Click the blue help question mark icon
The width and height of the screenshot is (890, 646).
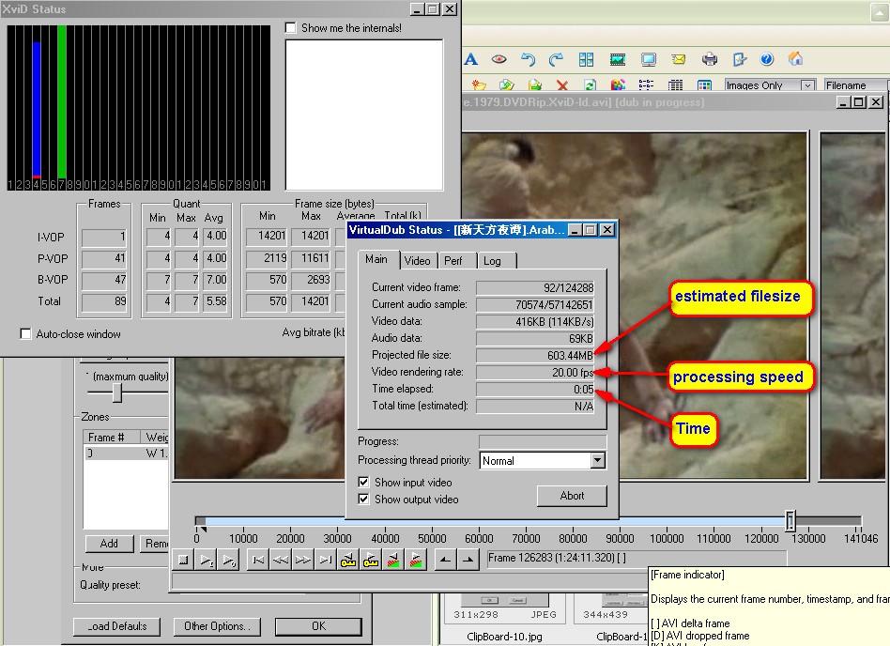point(767,59)
